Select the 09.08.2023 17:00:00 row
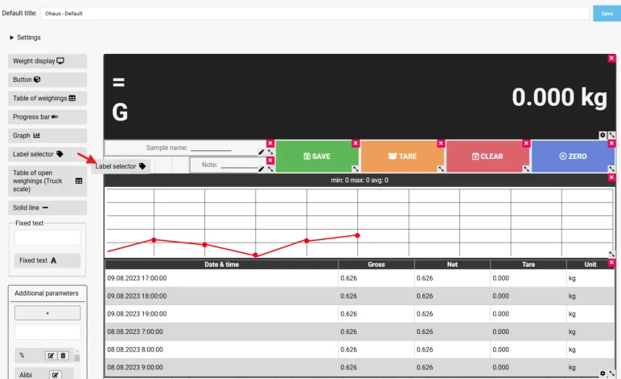This screenshot has width=621, height=379. (x=360, y=278)
